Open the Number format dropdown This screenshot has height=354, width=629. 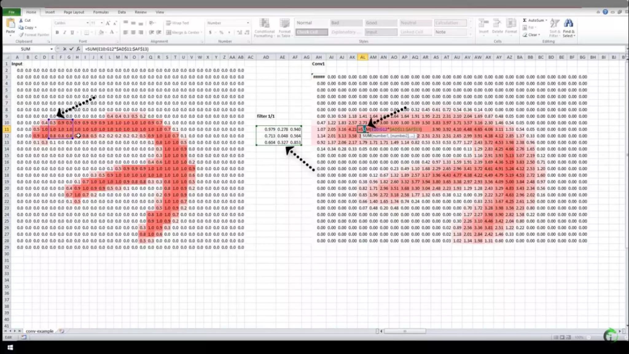coord(248,23)
